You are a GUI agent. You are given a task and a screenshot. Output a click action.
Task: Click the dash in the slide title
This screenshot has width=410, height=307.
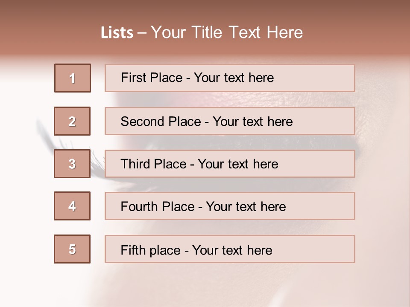(142, 33)
